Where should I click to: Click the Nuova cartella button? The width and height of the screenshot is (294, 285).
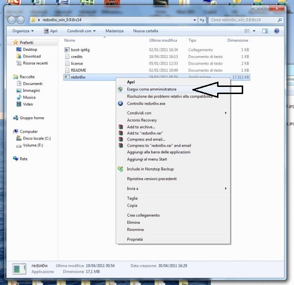pyautogui.click(x=146, y=31)
